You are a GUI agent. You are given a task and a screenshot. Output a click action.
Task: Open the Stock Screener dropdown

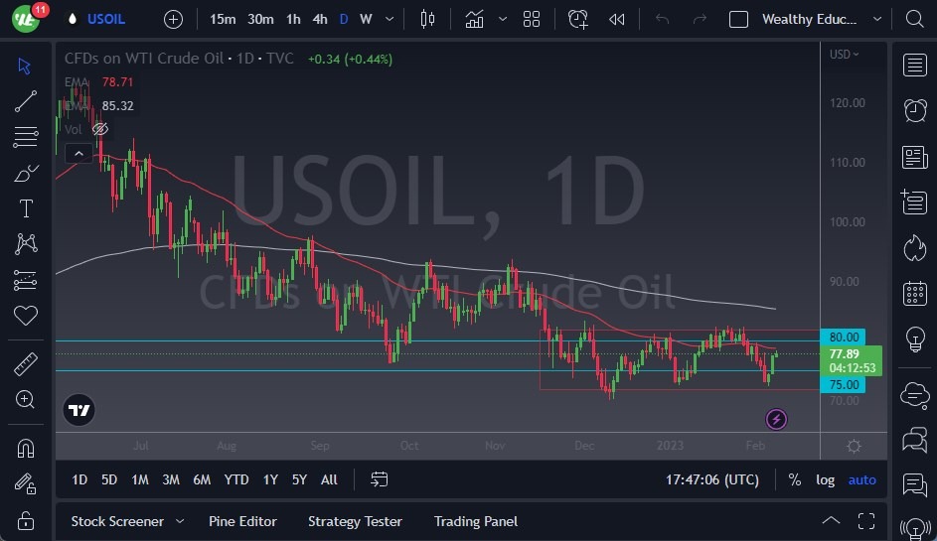coord(180,521)
